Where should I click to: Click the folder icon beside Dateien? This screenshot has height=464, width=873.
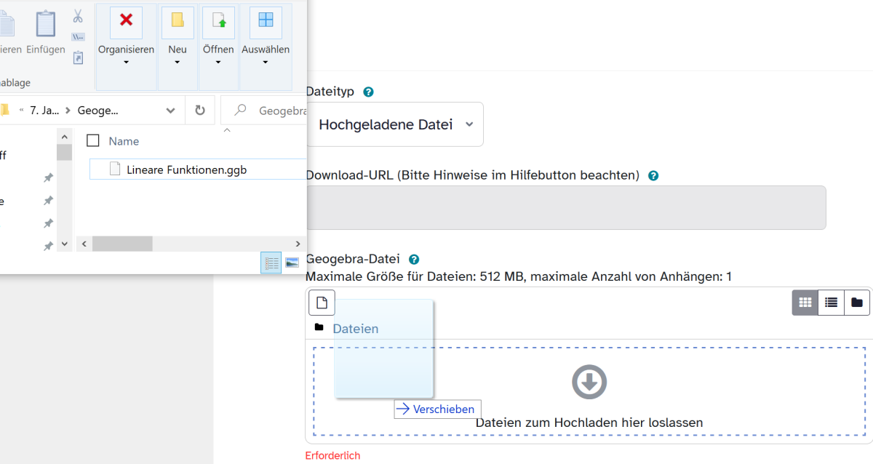[x=319, y=327]
